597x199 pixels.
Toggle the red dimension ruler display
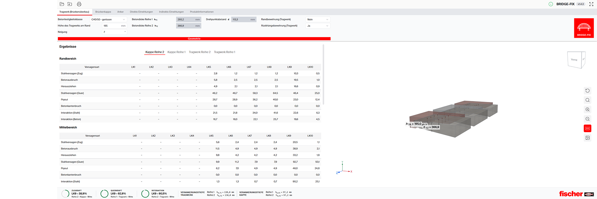pyautogui.click(x=587, y=128)
